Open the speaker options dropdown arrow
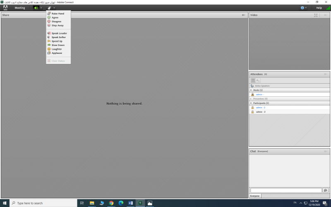 click(x=41, y=8)
